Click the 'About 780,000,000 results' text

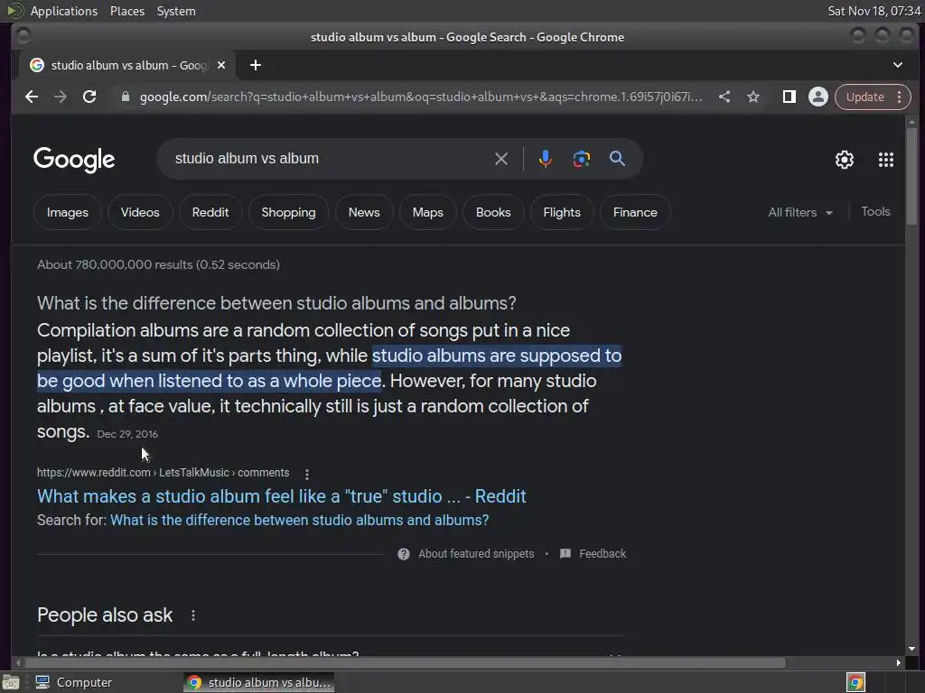tap(159, 264)
